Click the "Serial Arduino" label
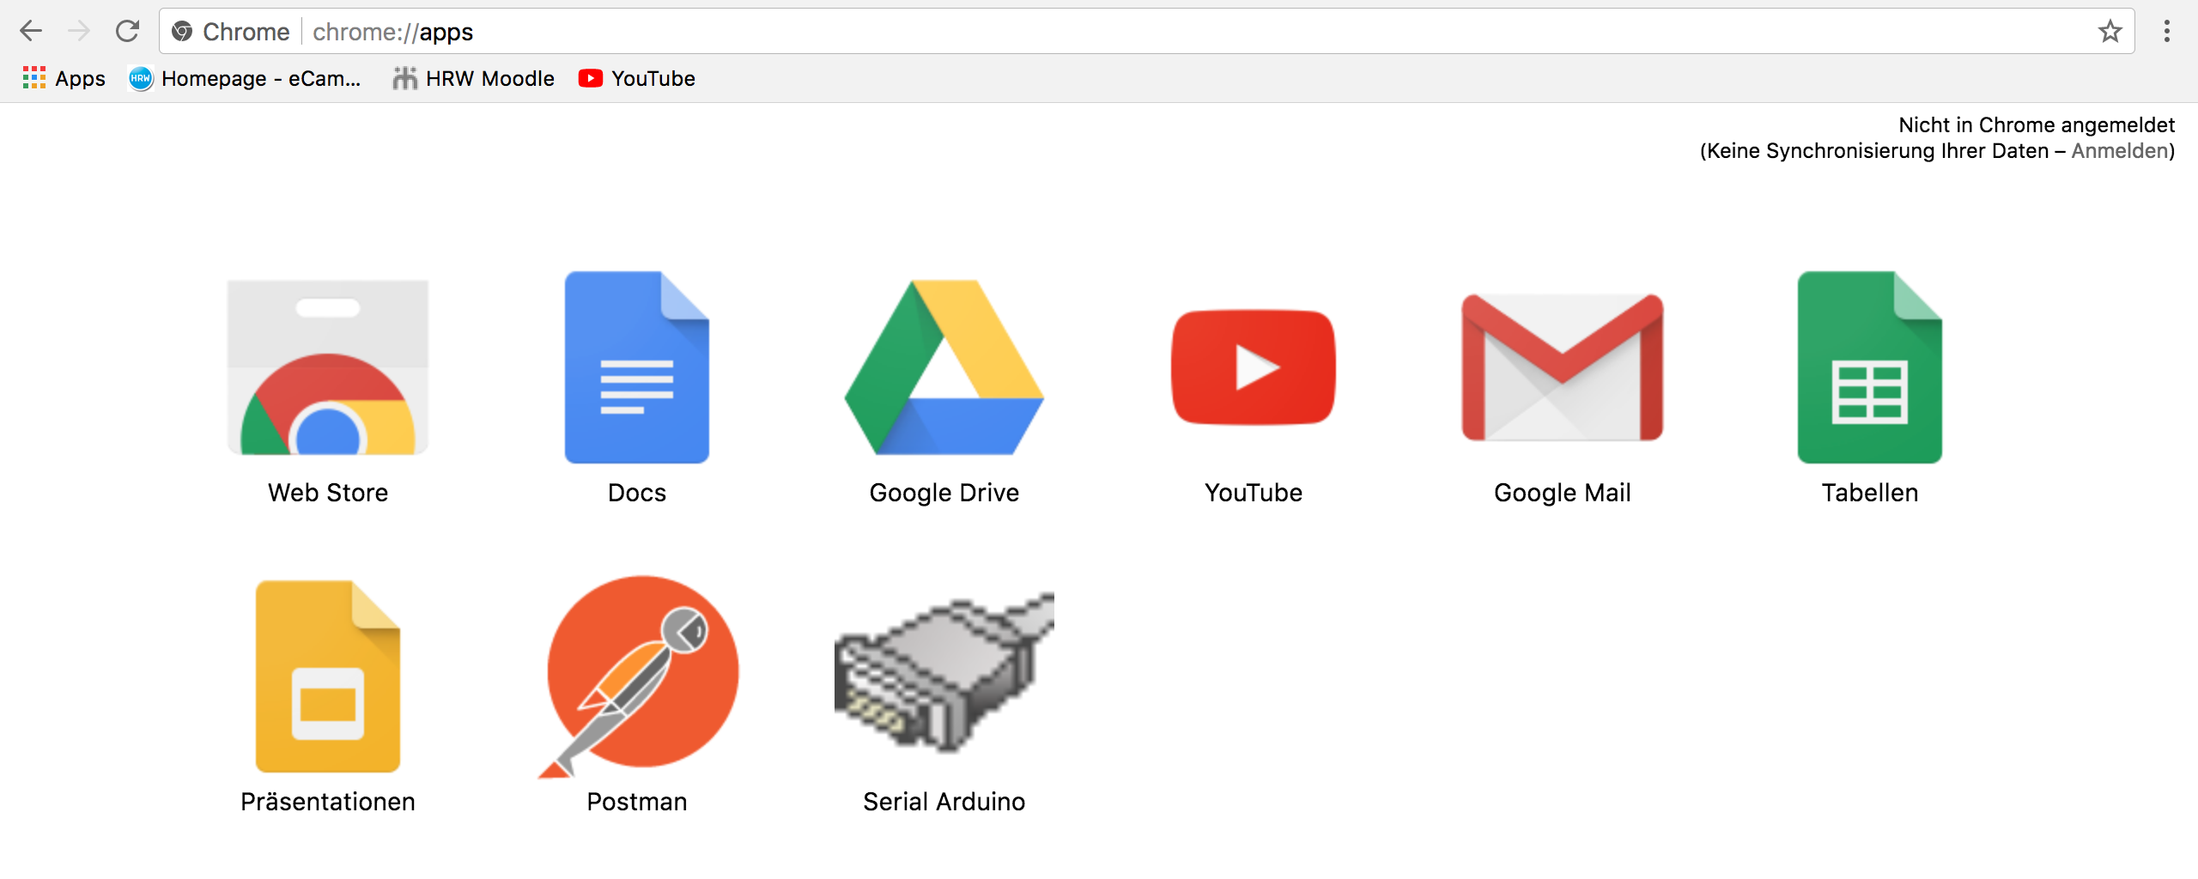2198x879 pixels. [944, 802]
